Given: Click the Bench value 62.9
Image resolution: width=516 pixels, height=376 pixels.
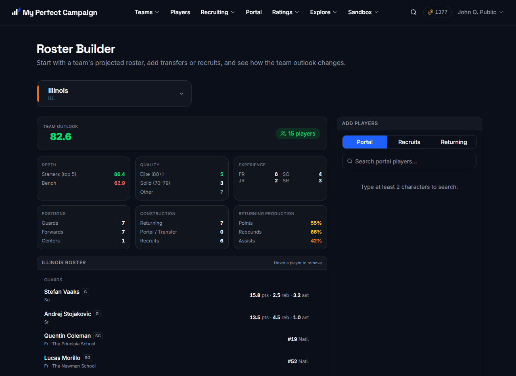Looking at the screenshot, I should coord(119,183).
